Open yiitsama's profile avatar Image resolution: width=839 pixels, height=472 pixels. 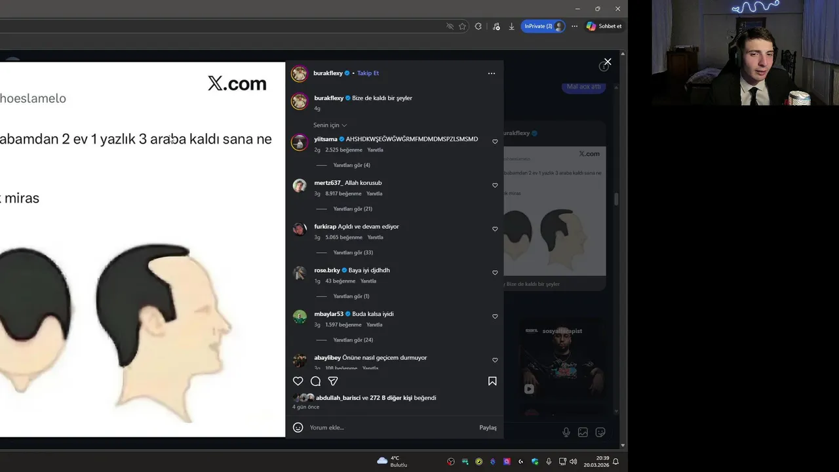tap(300, 142)
